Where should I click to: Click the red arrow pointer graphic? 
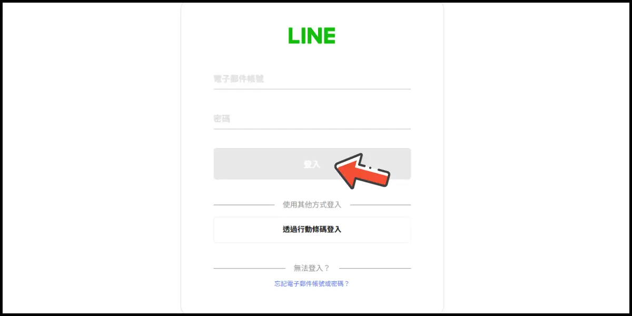coord(362,170)
